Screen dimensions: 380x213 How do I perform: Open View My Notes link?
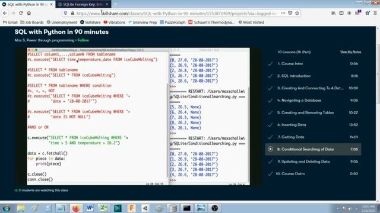click(350, 52)
